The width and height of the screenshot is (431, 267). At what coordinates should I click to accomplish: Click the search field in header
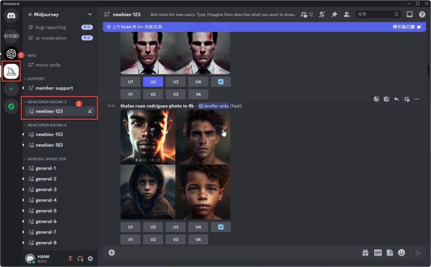(x=375, y=14)
